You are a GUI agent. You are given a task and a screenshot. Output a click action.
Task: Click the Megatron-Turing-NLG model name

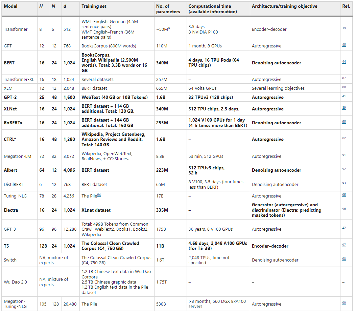(15, 304)
